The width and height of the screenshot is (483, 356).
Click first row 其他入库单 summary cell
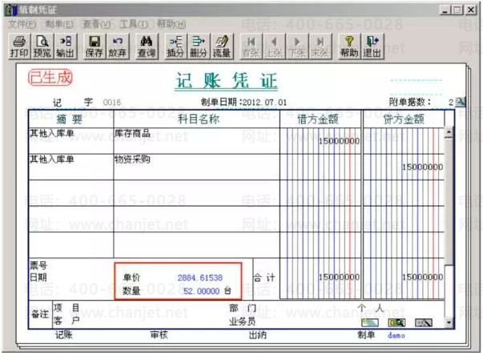point(70,140)
